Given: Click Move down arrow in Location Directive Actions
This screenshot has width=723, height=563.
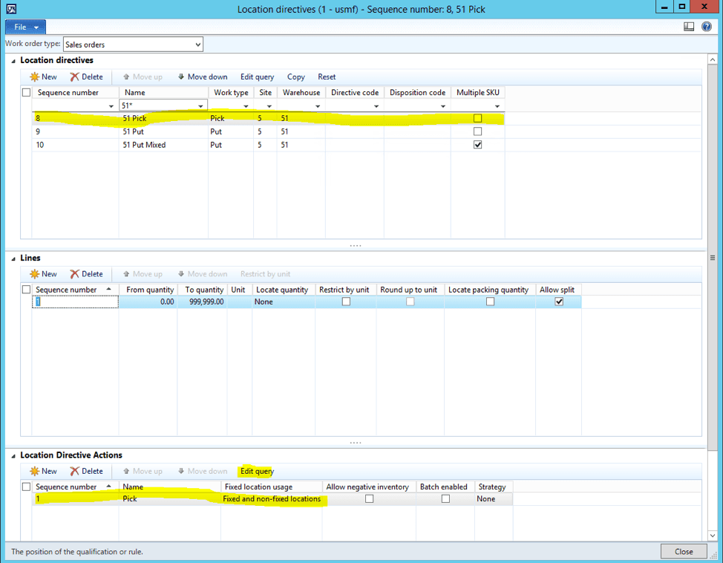Looking at the screenshot, I should tap(181, 471).
